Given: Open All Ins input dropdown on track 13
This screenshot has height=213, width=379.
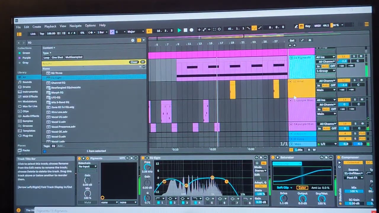Looking at the screenshot, I should point(326,100).
